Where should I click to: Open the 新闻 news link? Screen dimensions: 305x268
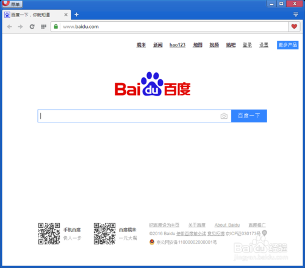click(158, 45)
